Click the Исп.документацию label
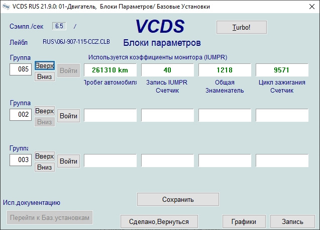 (32, 203)
